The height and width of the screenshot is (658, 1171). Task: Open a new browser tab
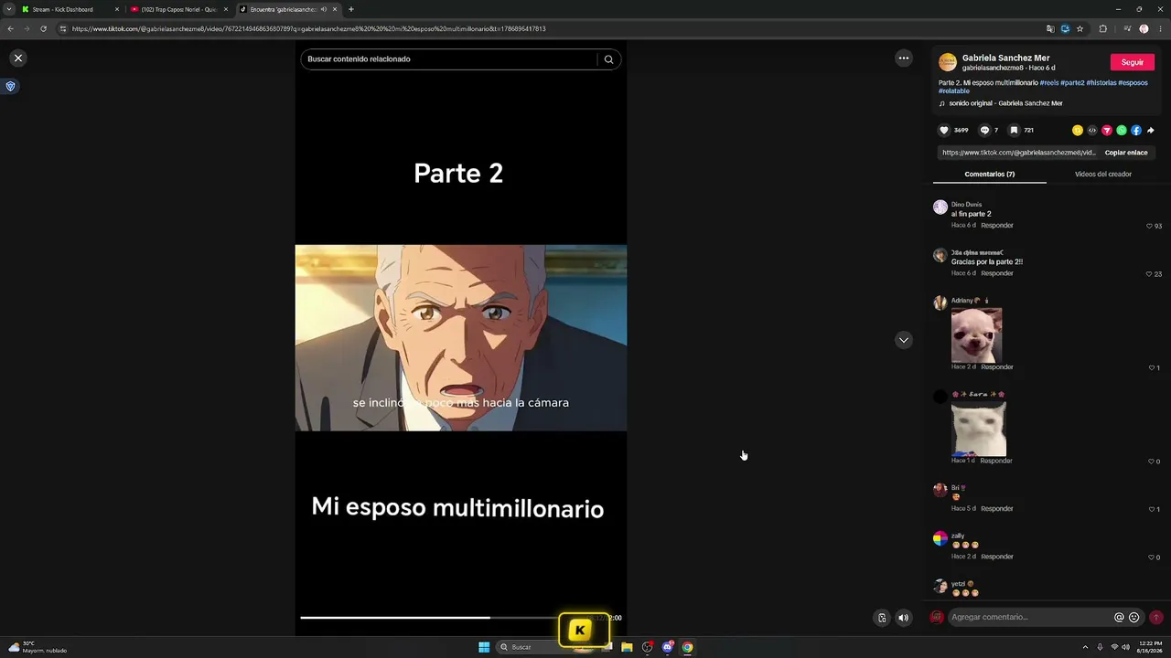tap(351, 9)
